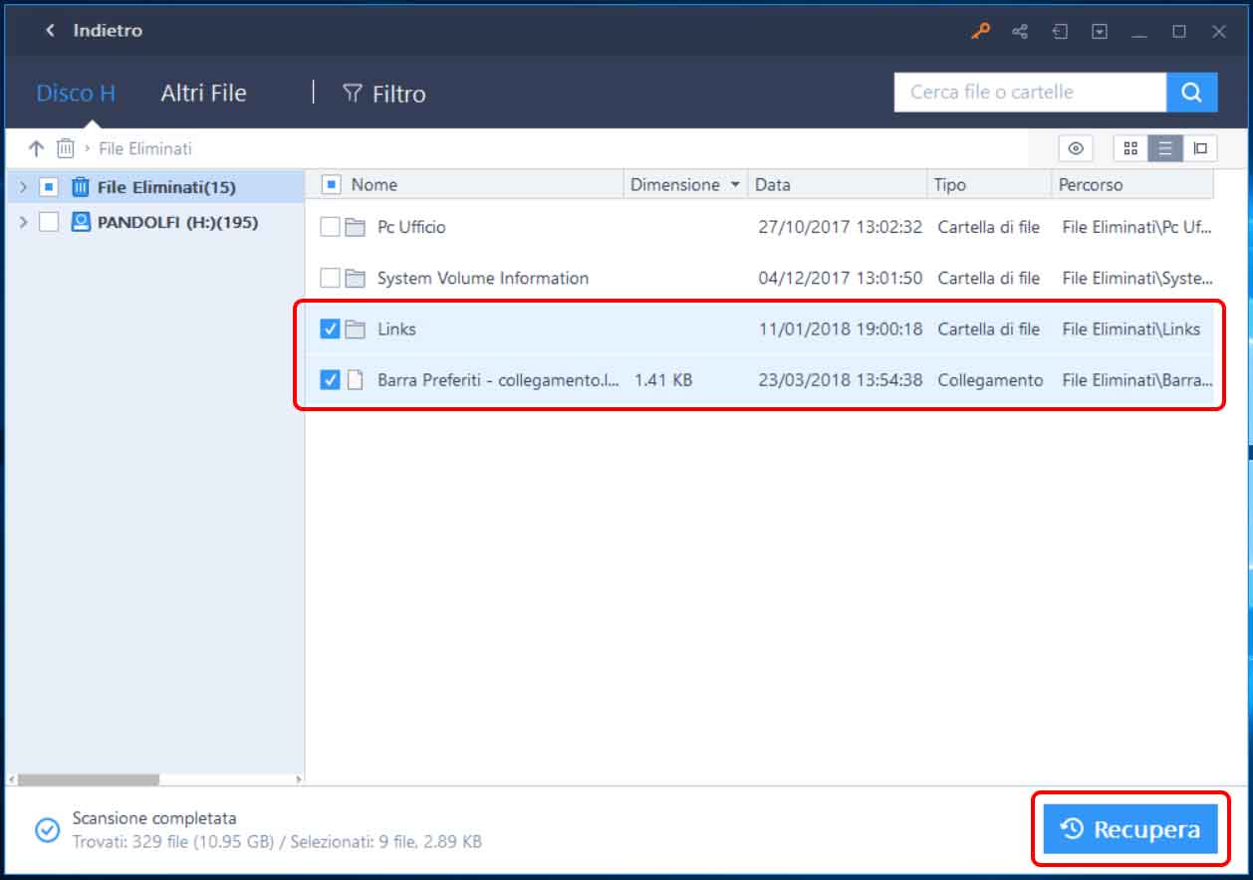Viewport: 1253px width, 880px height.
Task: Click the orange key activation icon
Action: [981, 31]
